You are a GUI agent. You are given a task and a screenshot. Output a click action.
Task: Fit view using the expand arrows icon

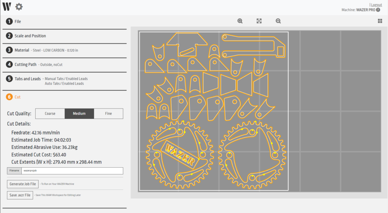259,21
